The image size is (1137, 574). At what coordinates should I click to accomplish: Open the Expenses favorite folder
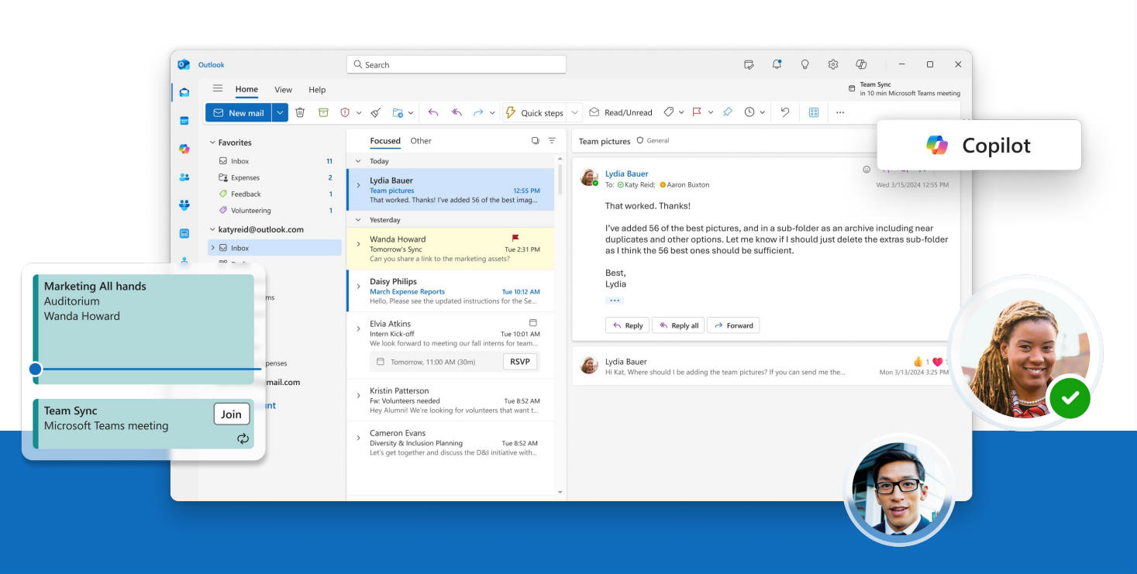pyautogui.click(x=274, y=177)
